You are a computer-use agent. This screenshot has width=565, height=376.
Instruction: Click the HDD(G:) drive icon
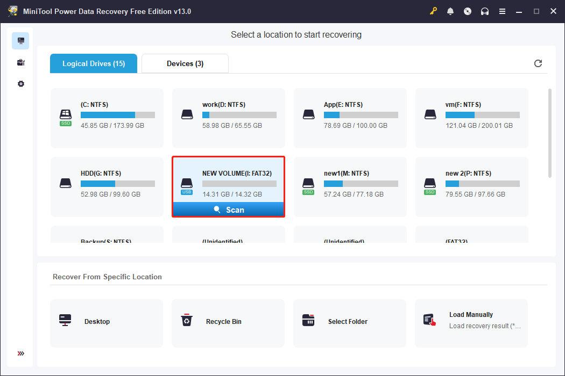coord(66,183)
